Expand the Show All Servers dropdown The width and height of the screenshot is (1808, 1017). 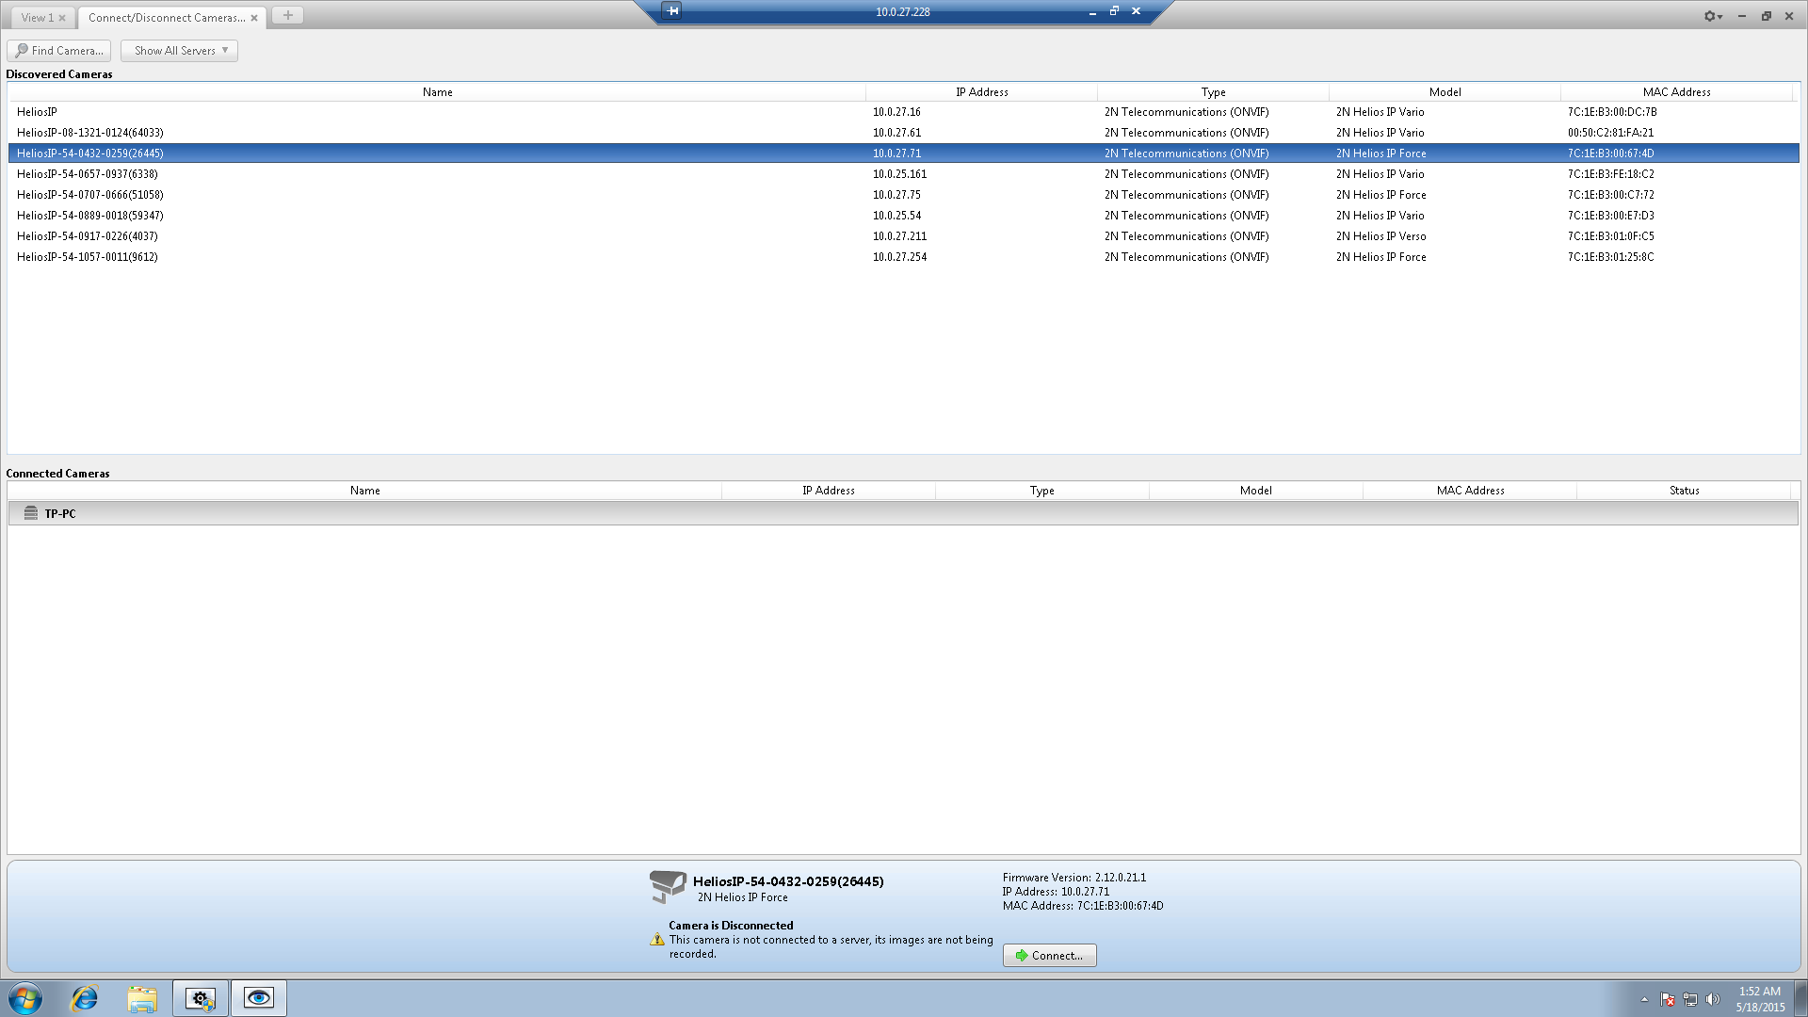pos(179,51)
